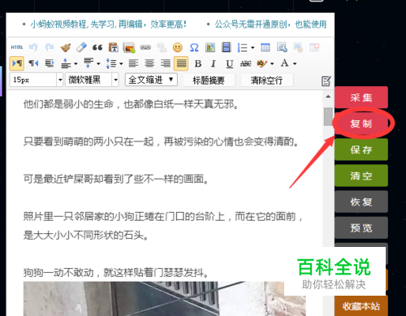Click the 采集 button
Image resolution: width=406 pixels, height=316 pixels.
(x=361, y=97)
